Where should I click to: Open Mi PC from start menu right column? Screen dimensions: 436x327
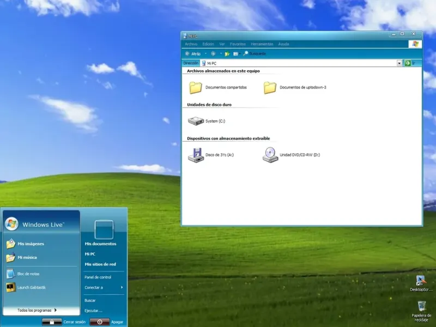tap(90, 254)
